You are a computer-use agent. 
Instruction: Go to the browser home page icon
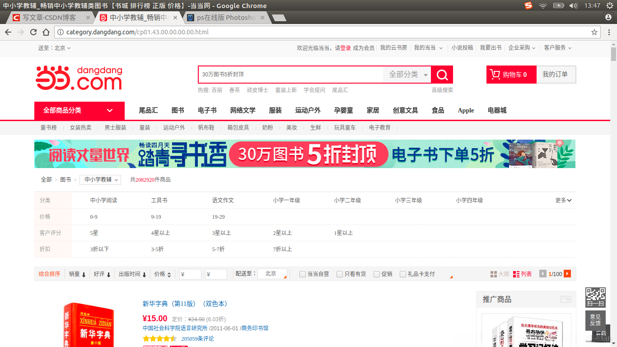click(46, 32)
